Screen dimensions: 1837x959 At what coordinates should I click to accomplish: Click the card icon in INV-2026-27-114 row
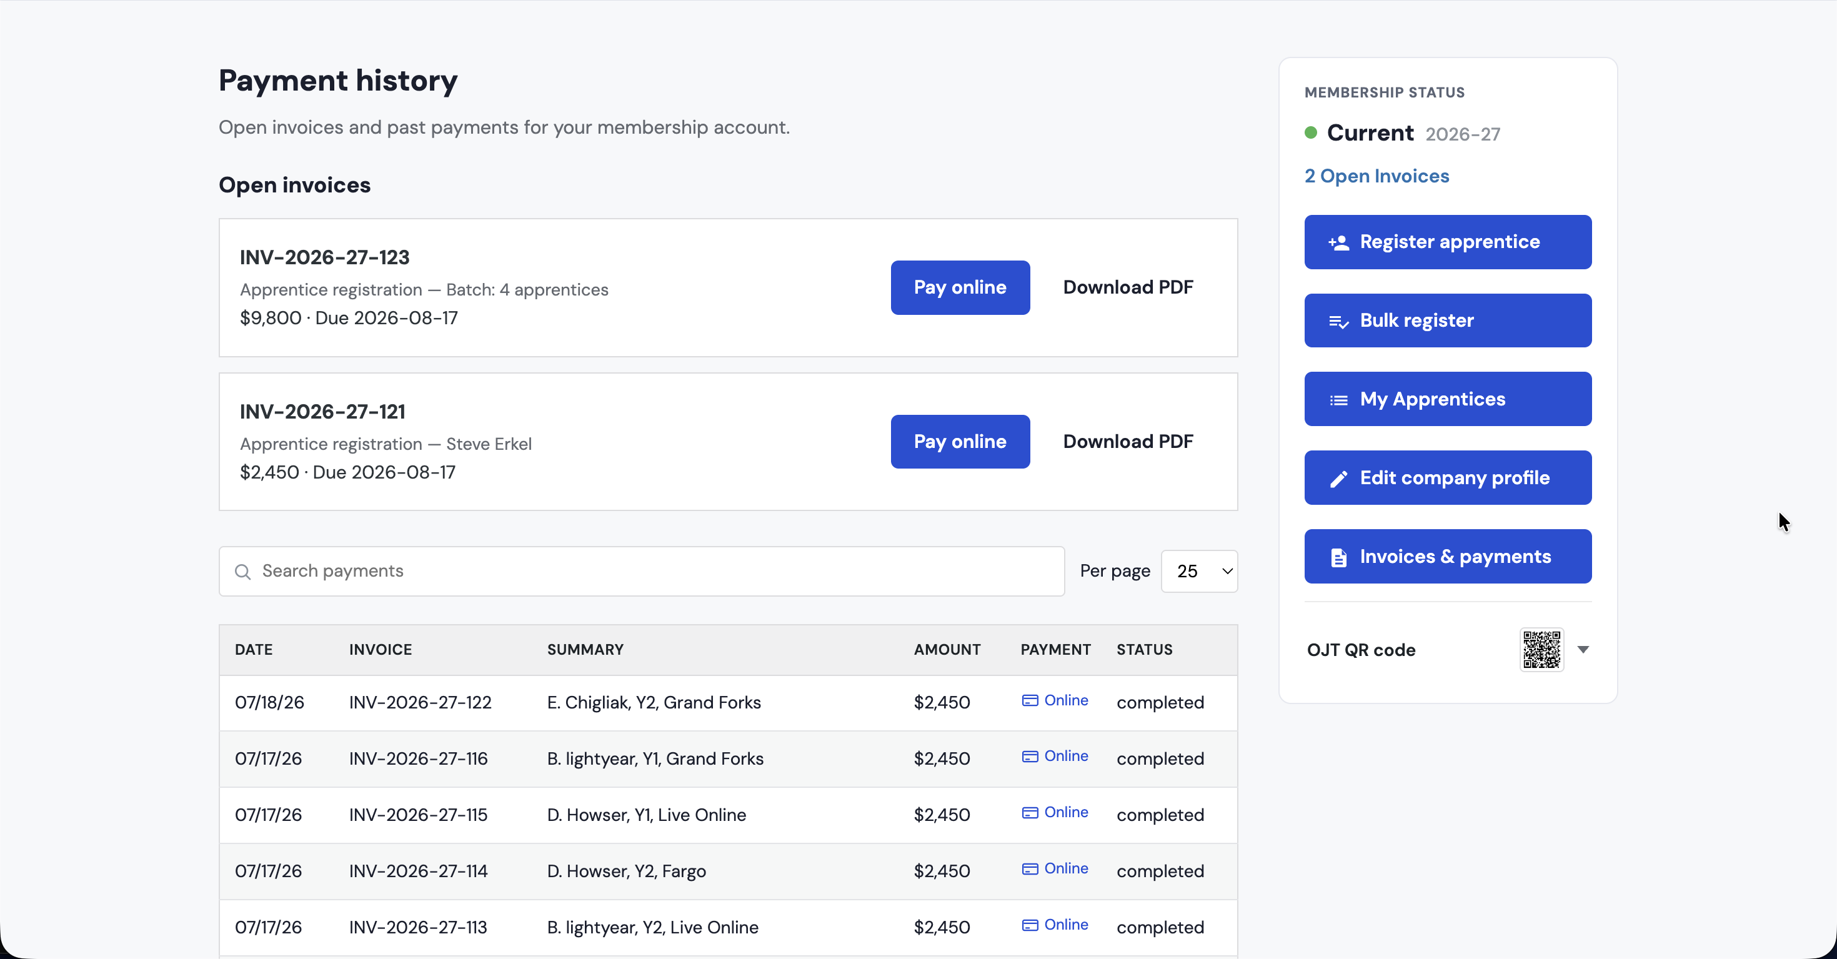point(1030,868)
